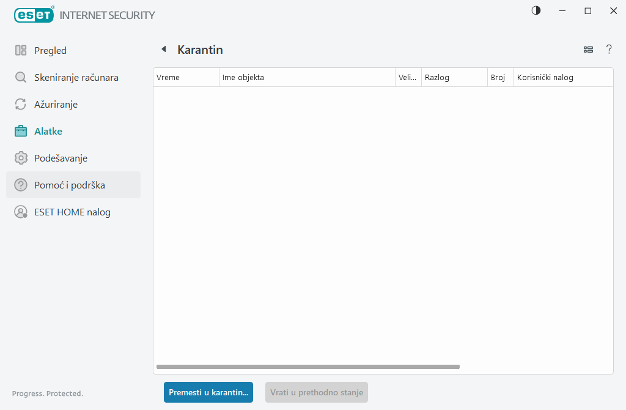Click the Premesti u karantin button
Image resolution: width=626 pixels, height=410 pixels.
click(x=208, y=392)
